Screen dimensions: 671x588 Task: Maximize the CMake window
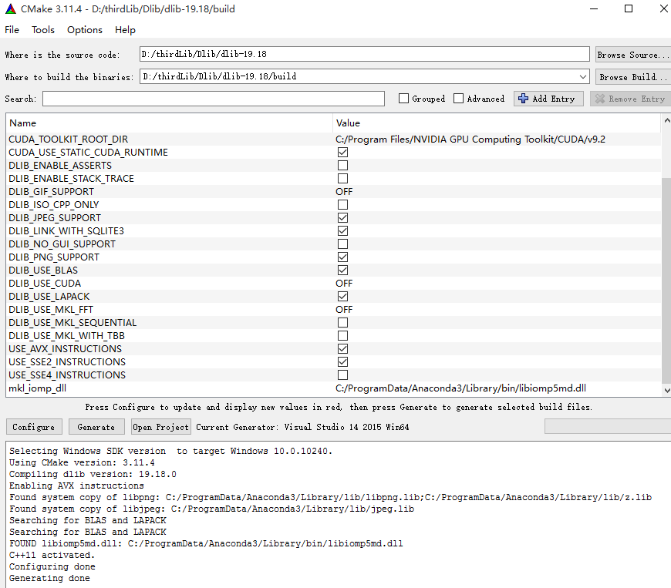point(629,9)
